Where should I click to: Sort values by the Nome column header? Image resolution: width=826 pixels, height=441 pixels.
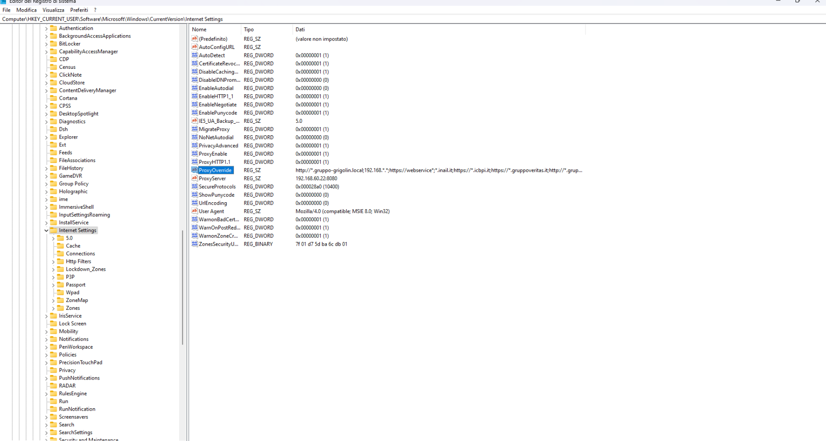tap(215, 30)
